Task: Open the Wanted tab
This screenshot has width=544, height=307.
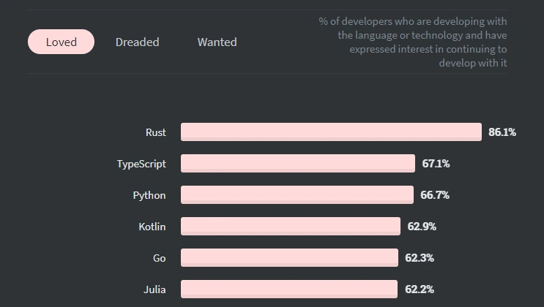Action: pyautogui.click(x=217, y=42)
